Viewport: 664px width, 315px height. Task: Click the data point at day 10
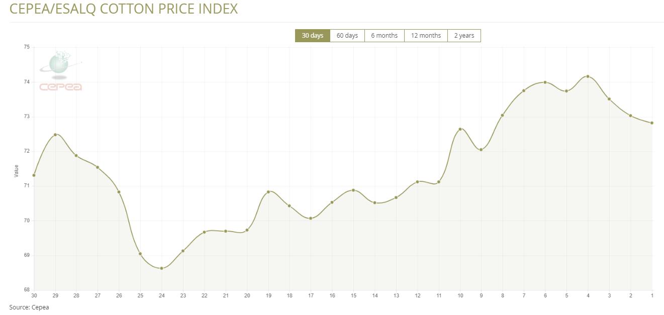[460, 129]
